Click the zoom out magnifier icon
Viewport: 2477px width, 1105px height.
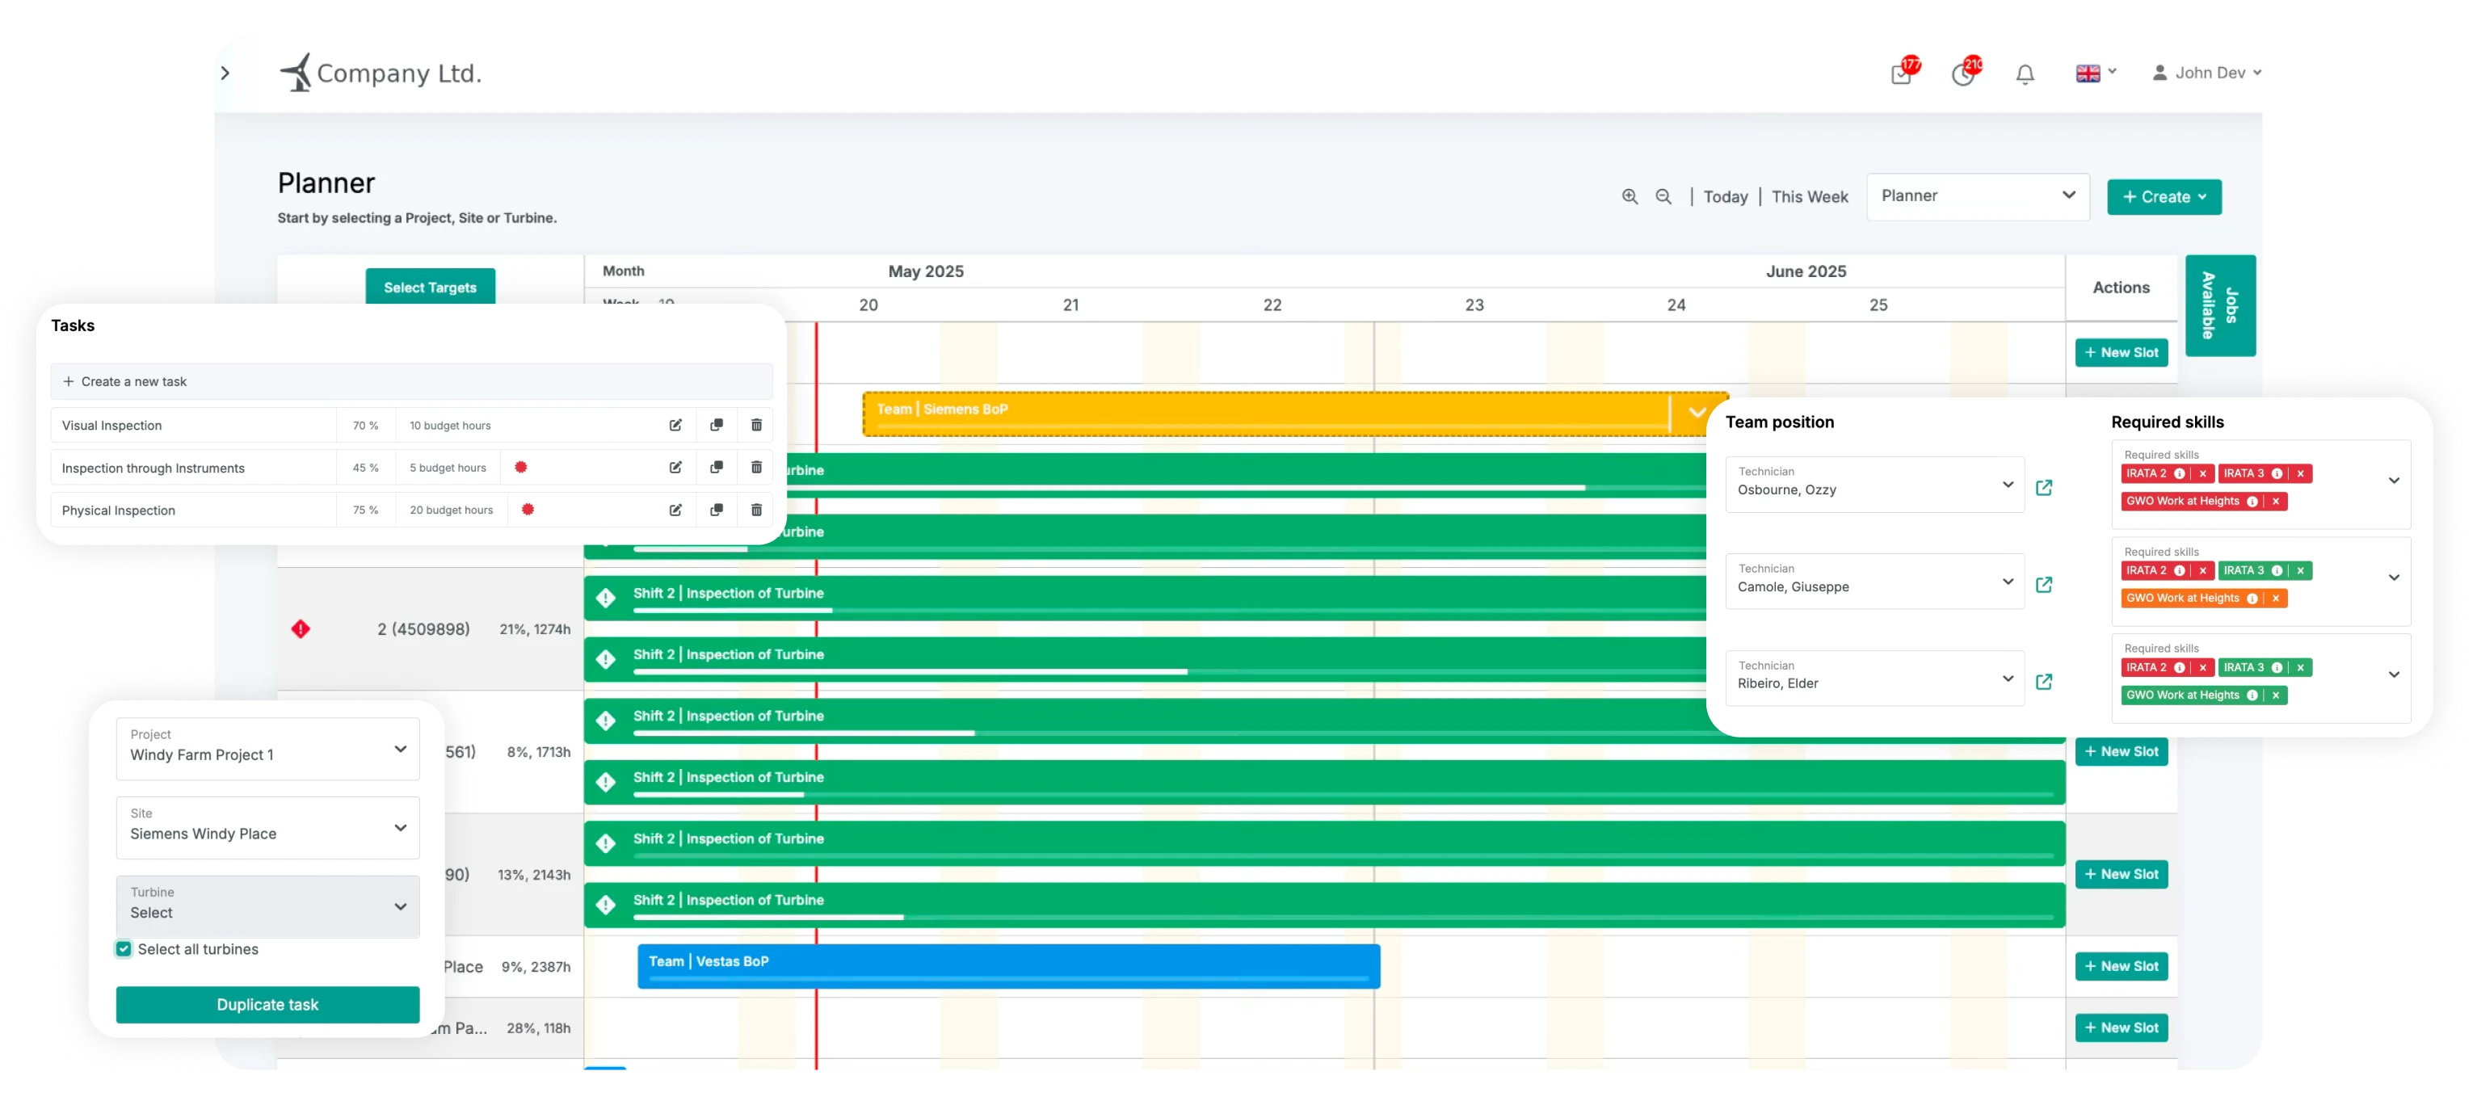1663,196
